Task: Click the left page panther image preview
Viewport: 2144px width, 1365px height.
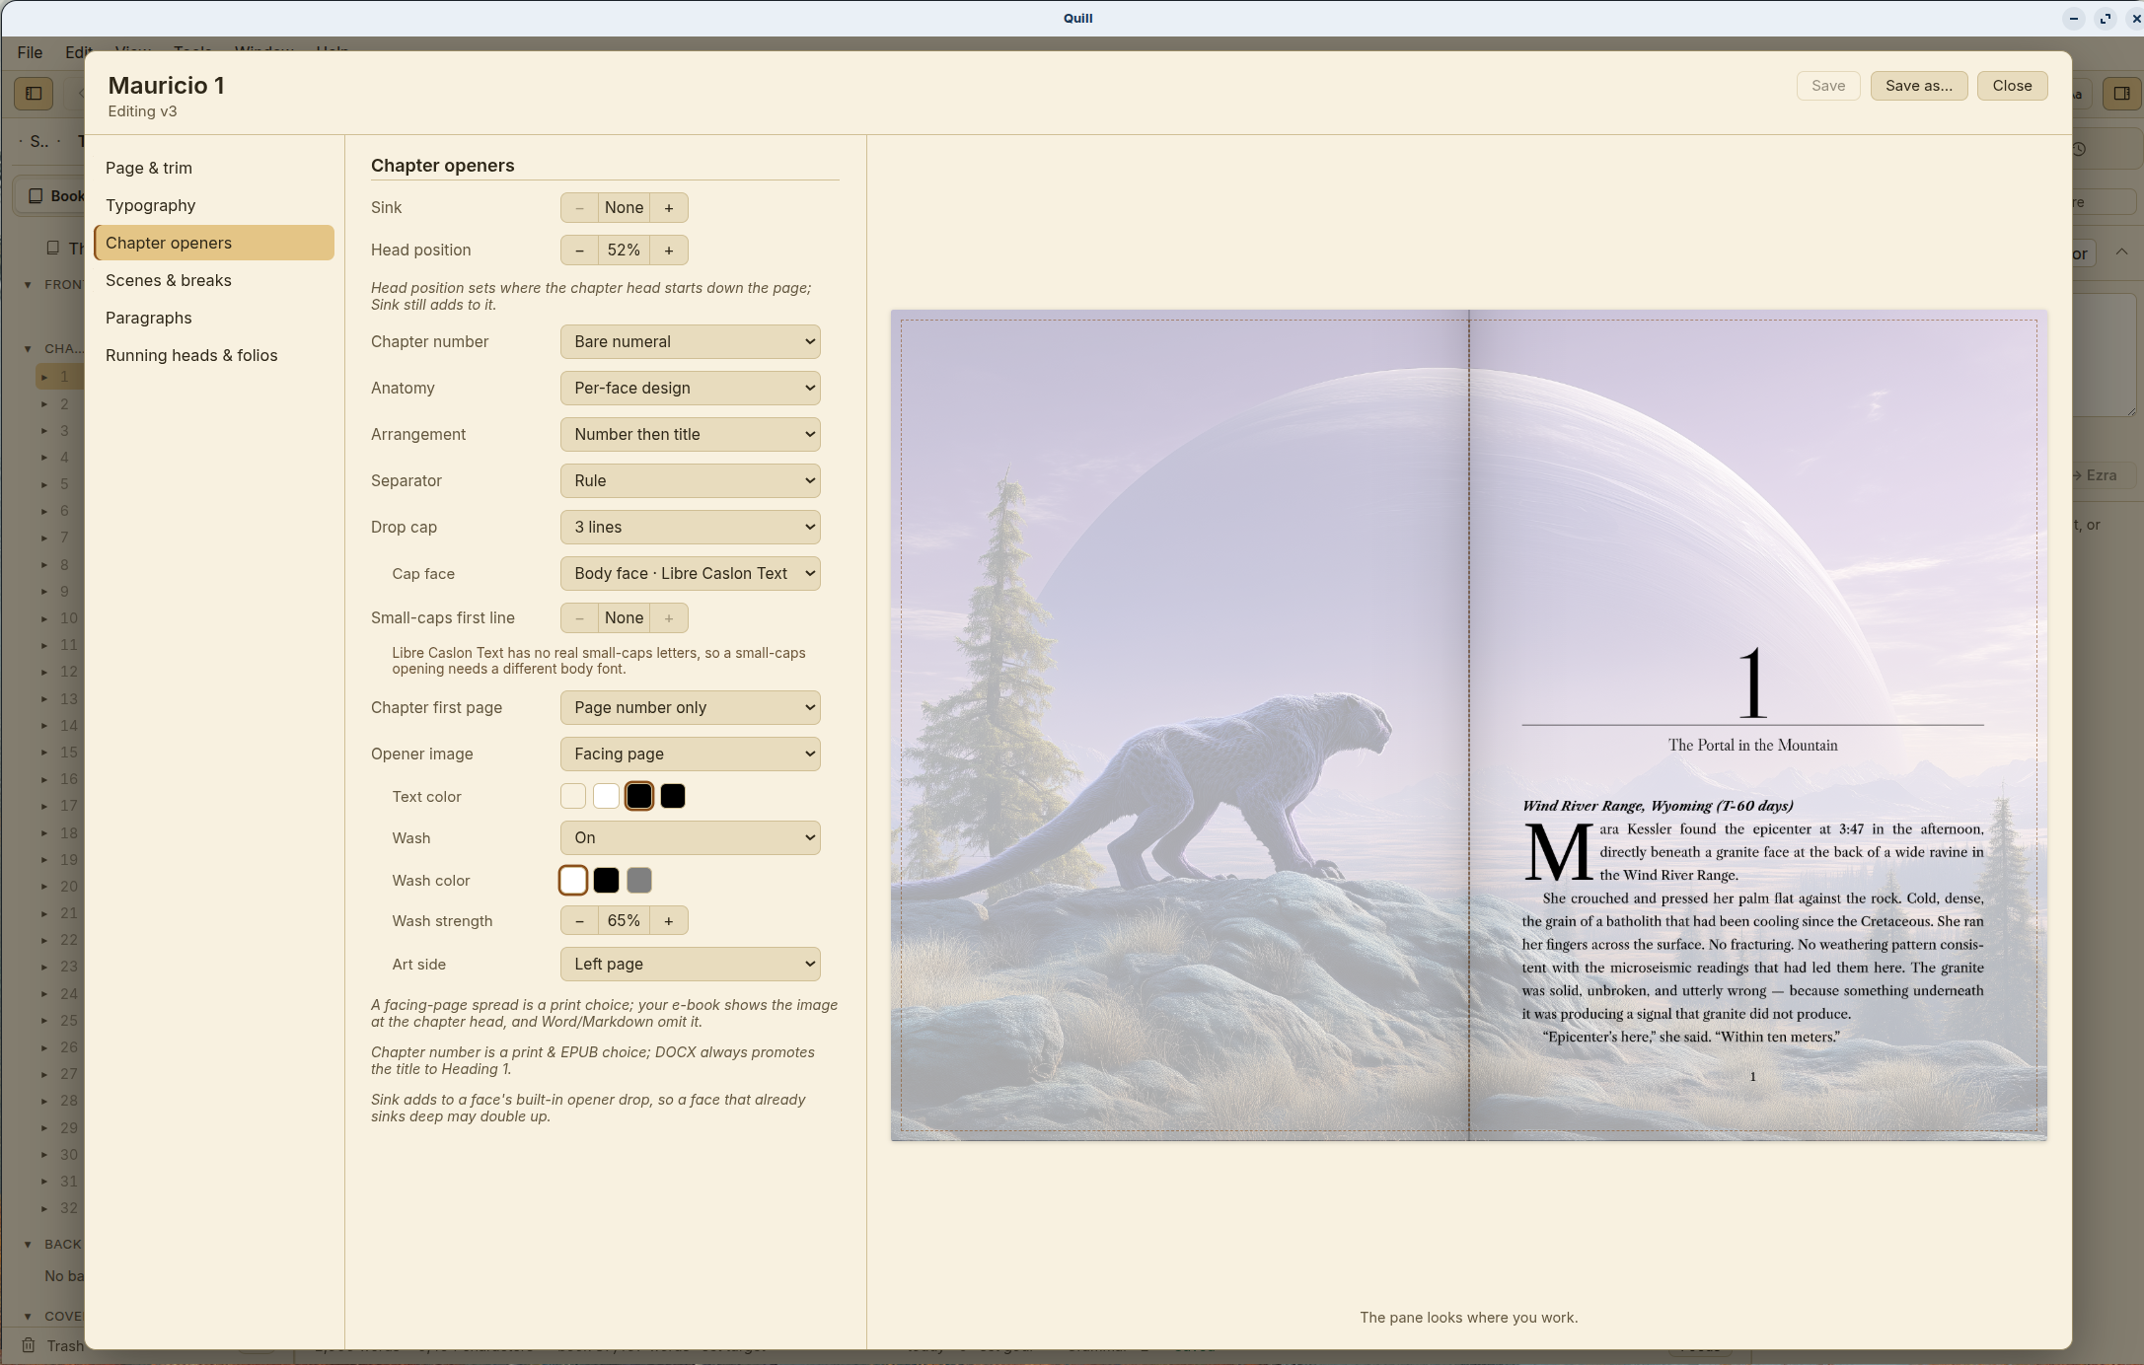Action: click(1179, 726)
